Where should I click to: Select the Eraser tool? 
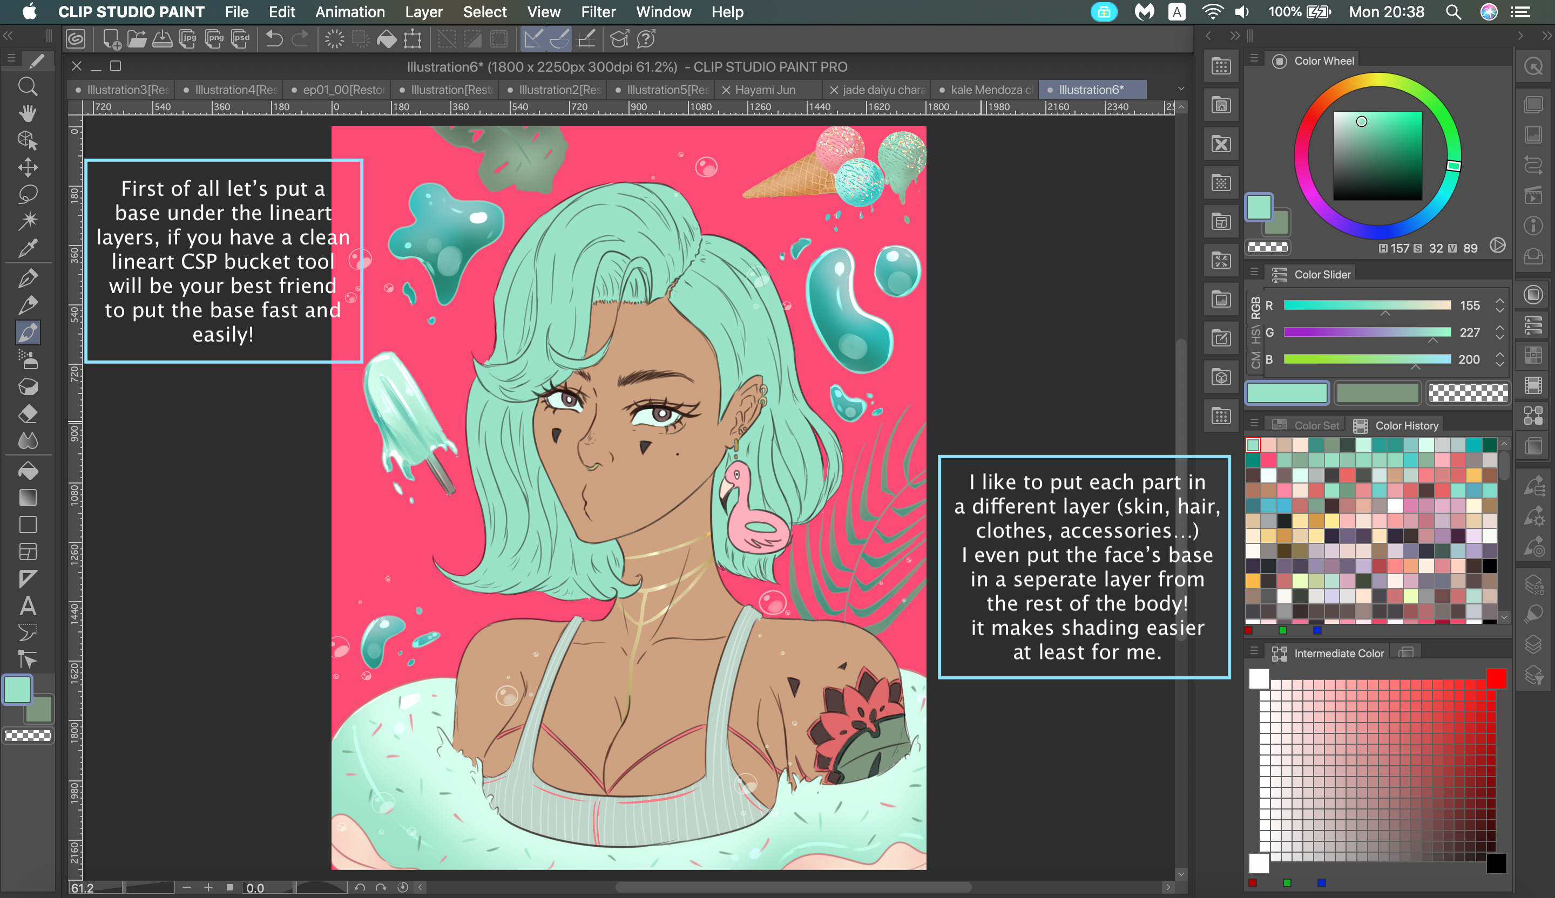click(27, 414)
